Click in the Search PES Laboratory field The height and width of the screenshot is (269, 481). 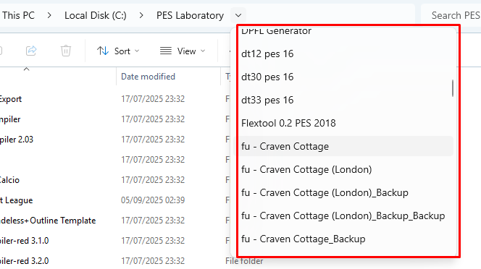point(451,15)
